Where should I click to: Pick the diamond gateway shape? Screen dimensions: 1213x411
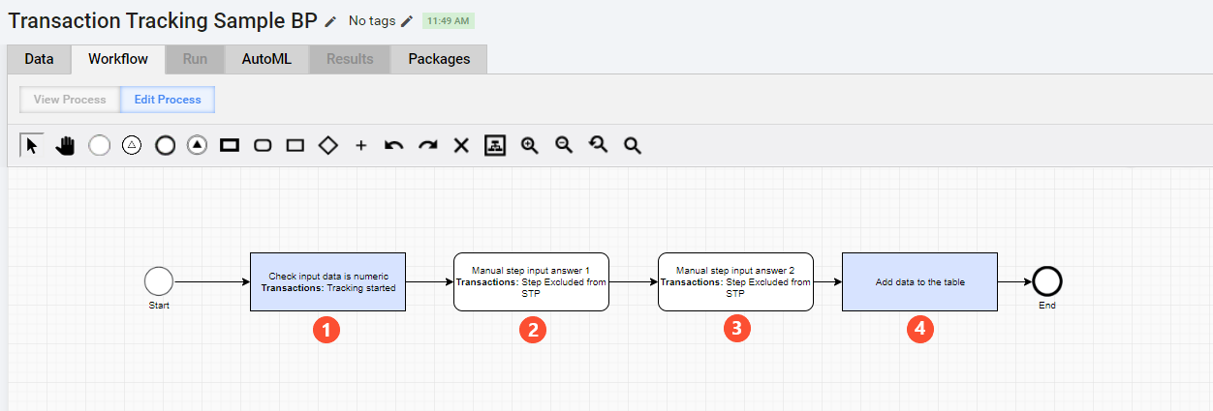pyautogui.click(x=328, y=145)
